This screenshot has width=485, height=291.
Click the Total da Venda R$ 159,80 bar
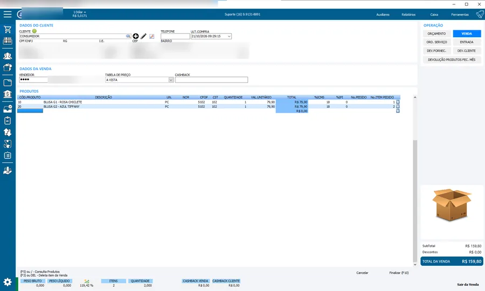click(x=452, y=261)
